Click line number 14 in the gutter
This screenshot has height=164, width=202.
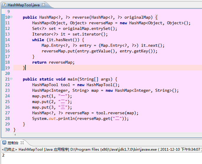click(7, 40)
